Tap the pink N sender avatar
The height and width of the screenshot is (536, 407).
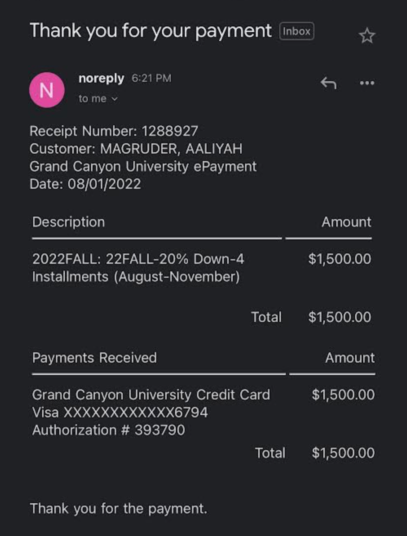[x=47, y=90]
